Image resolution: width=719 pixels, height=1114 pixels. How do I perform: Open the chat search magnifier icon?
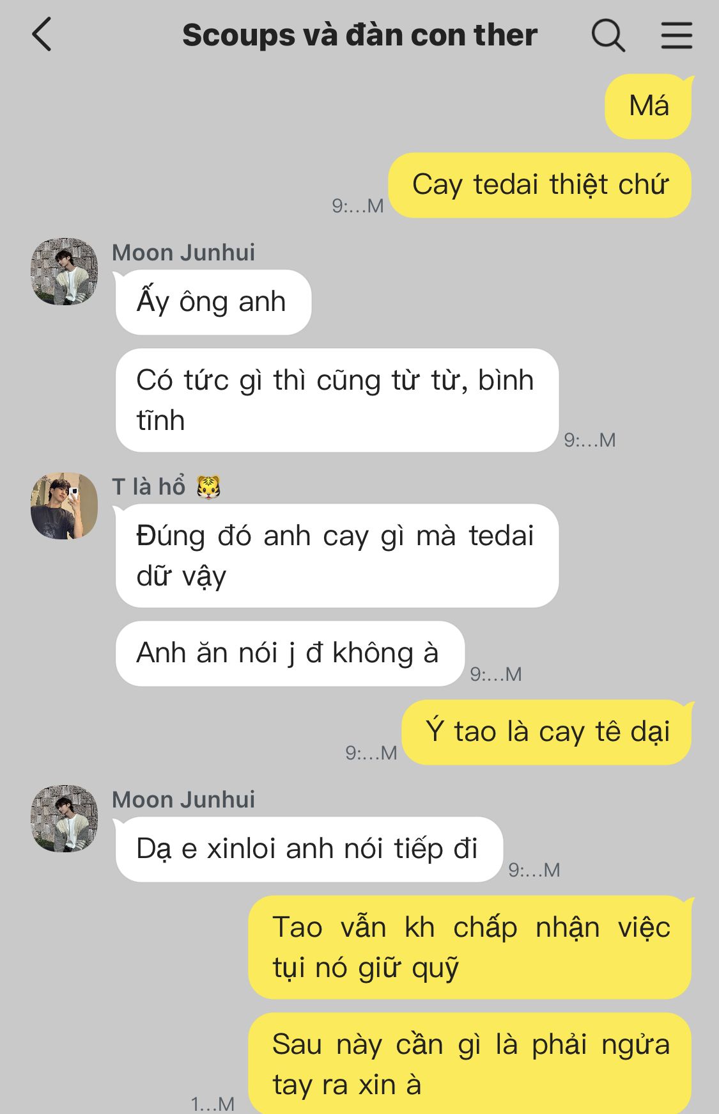point(608,35)
